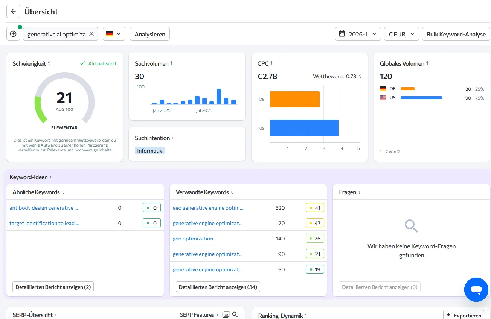Click the keyword input field
The width and height of the screenshot is (491, 319).
[x=56, y=33]
